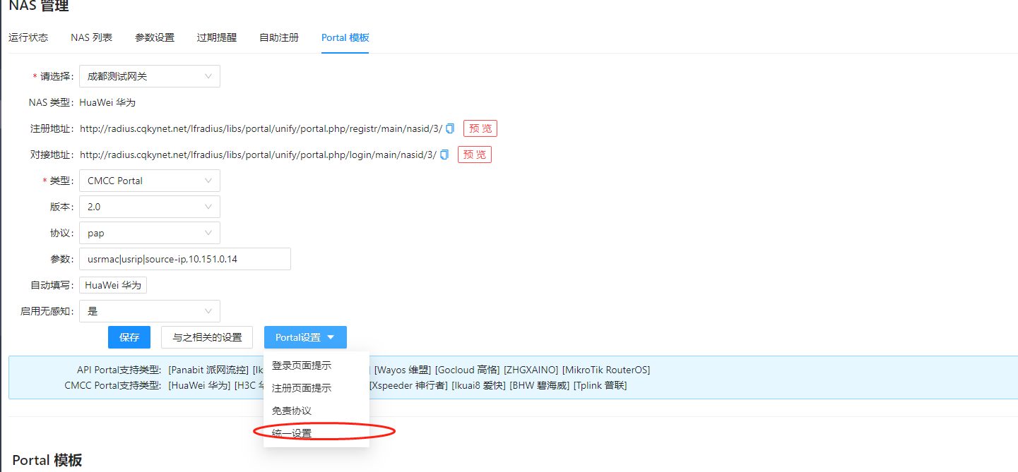Image resolution: width=1018 pixels, height=472 pixels.
Task: Toggle the Portal设置 dropdown button
Action: pos(305,337)
